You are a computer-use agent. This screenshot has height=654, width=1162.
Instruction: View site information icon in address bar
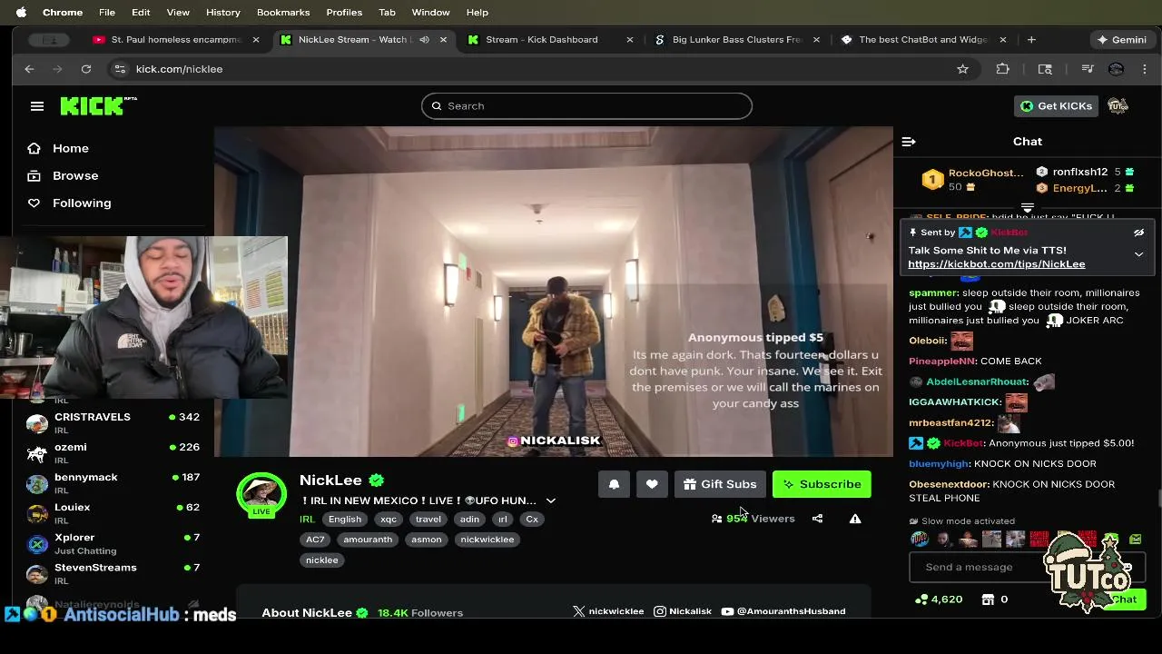coord(120,69)
